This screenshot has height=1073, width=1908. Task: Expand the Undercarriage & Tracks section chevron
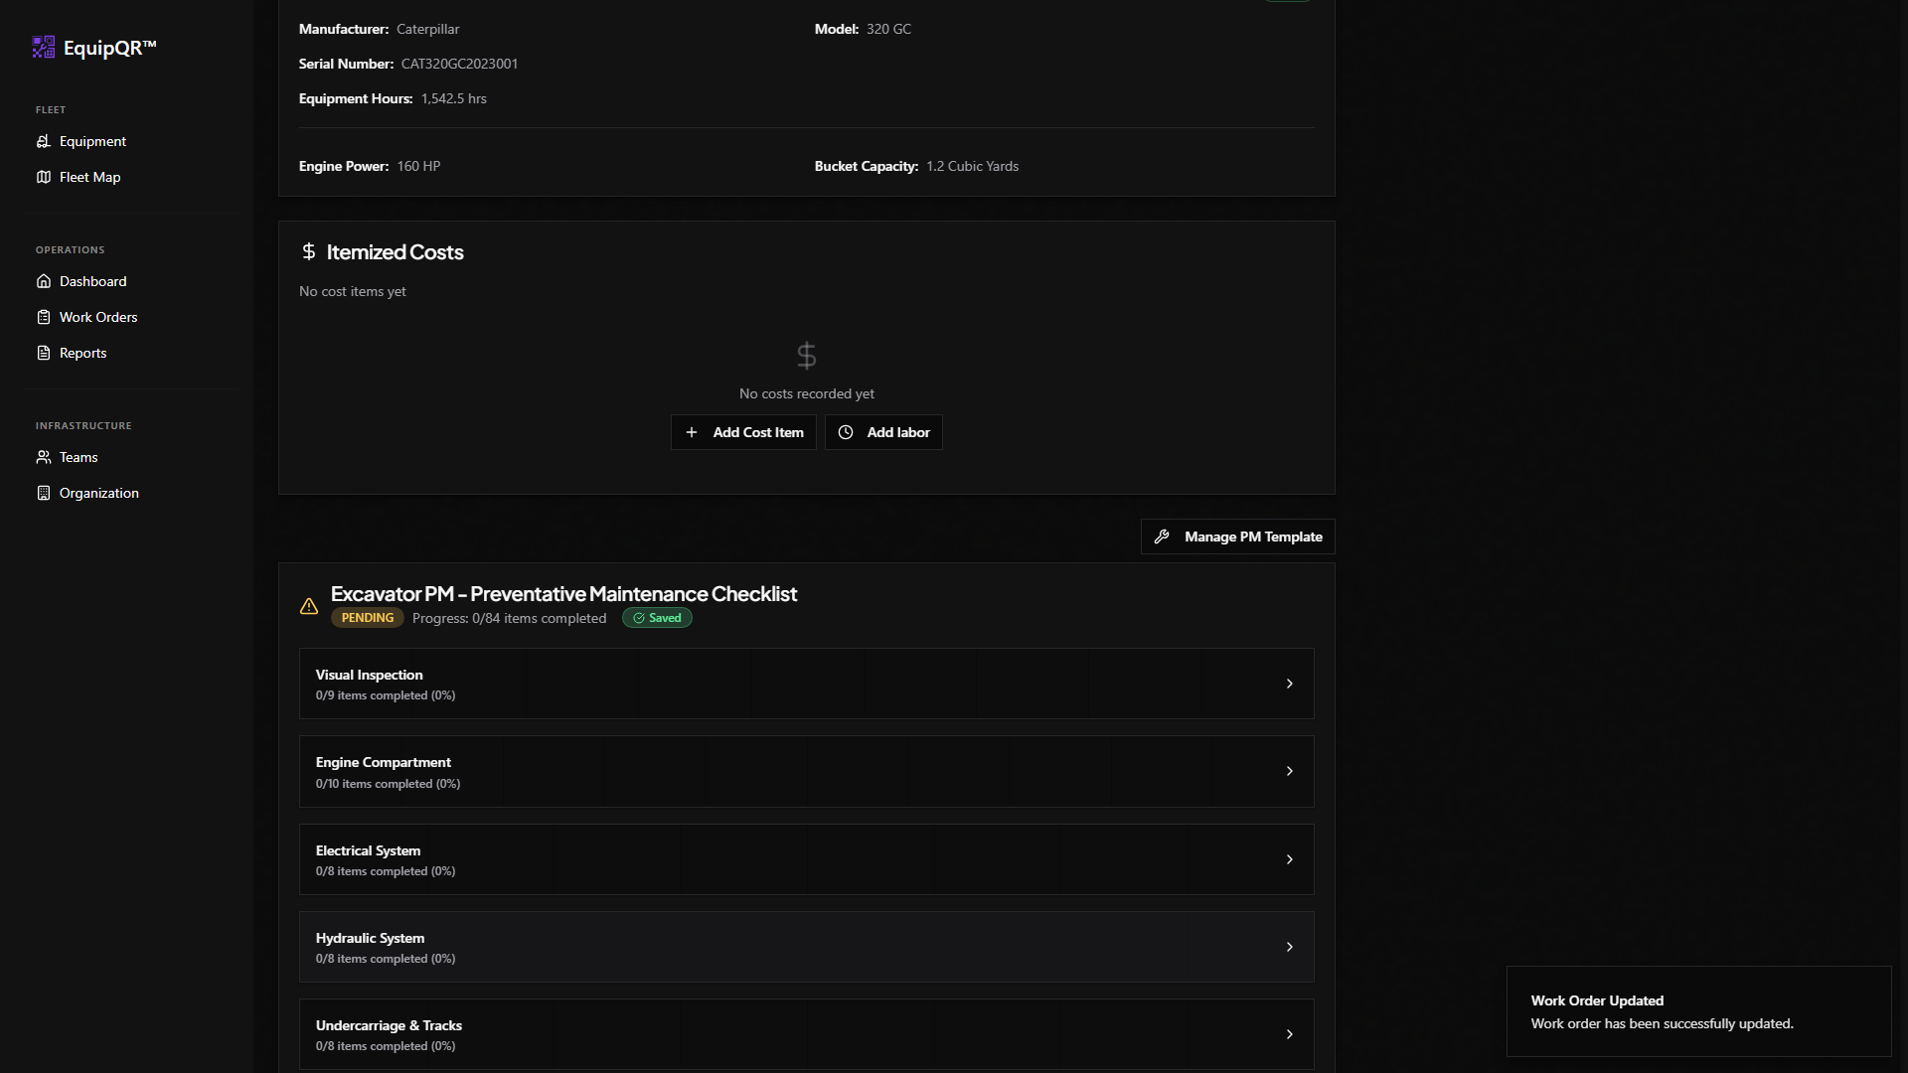[x=1290, y=1034]
